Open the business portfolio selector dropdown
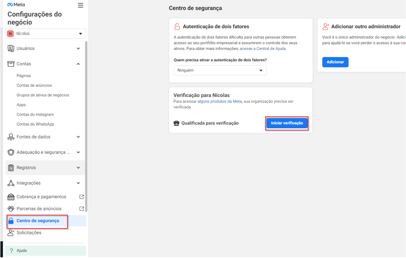 [46, 33]
